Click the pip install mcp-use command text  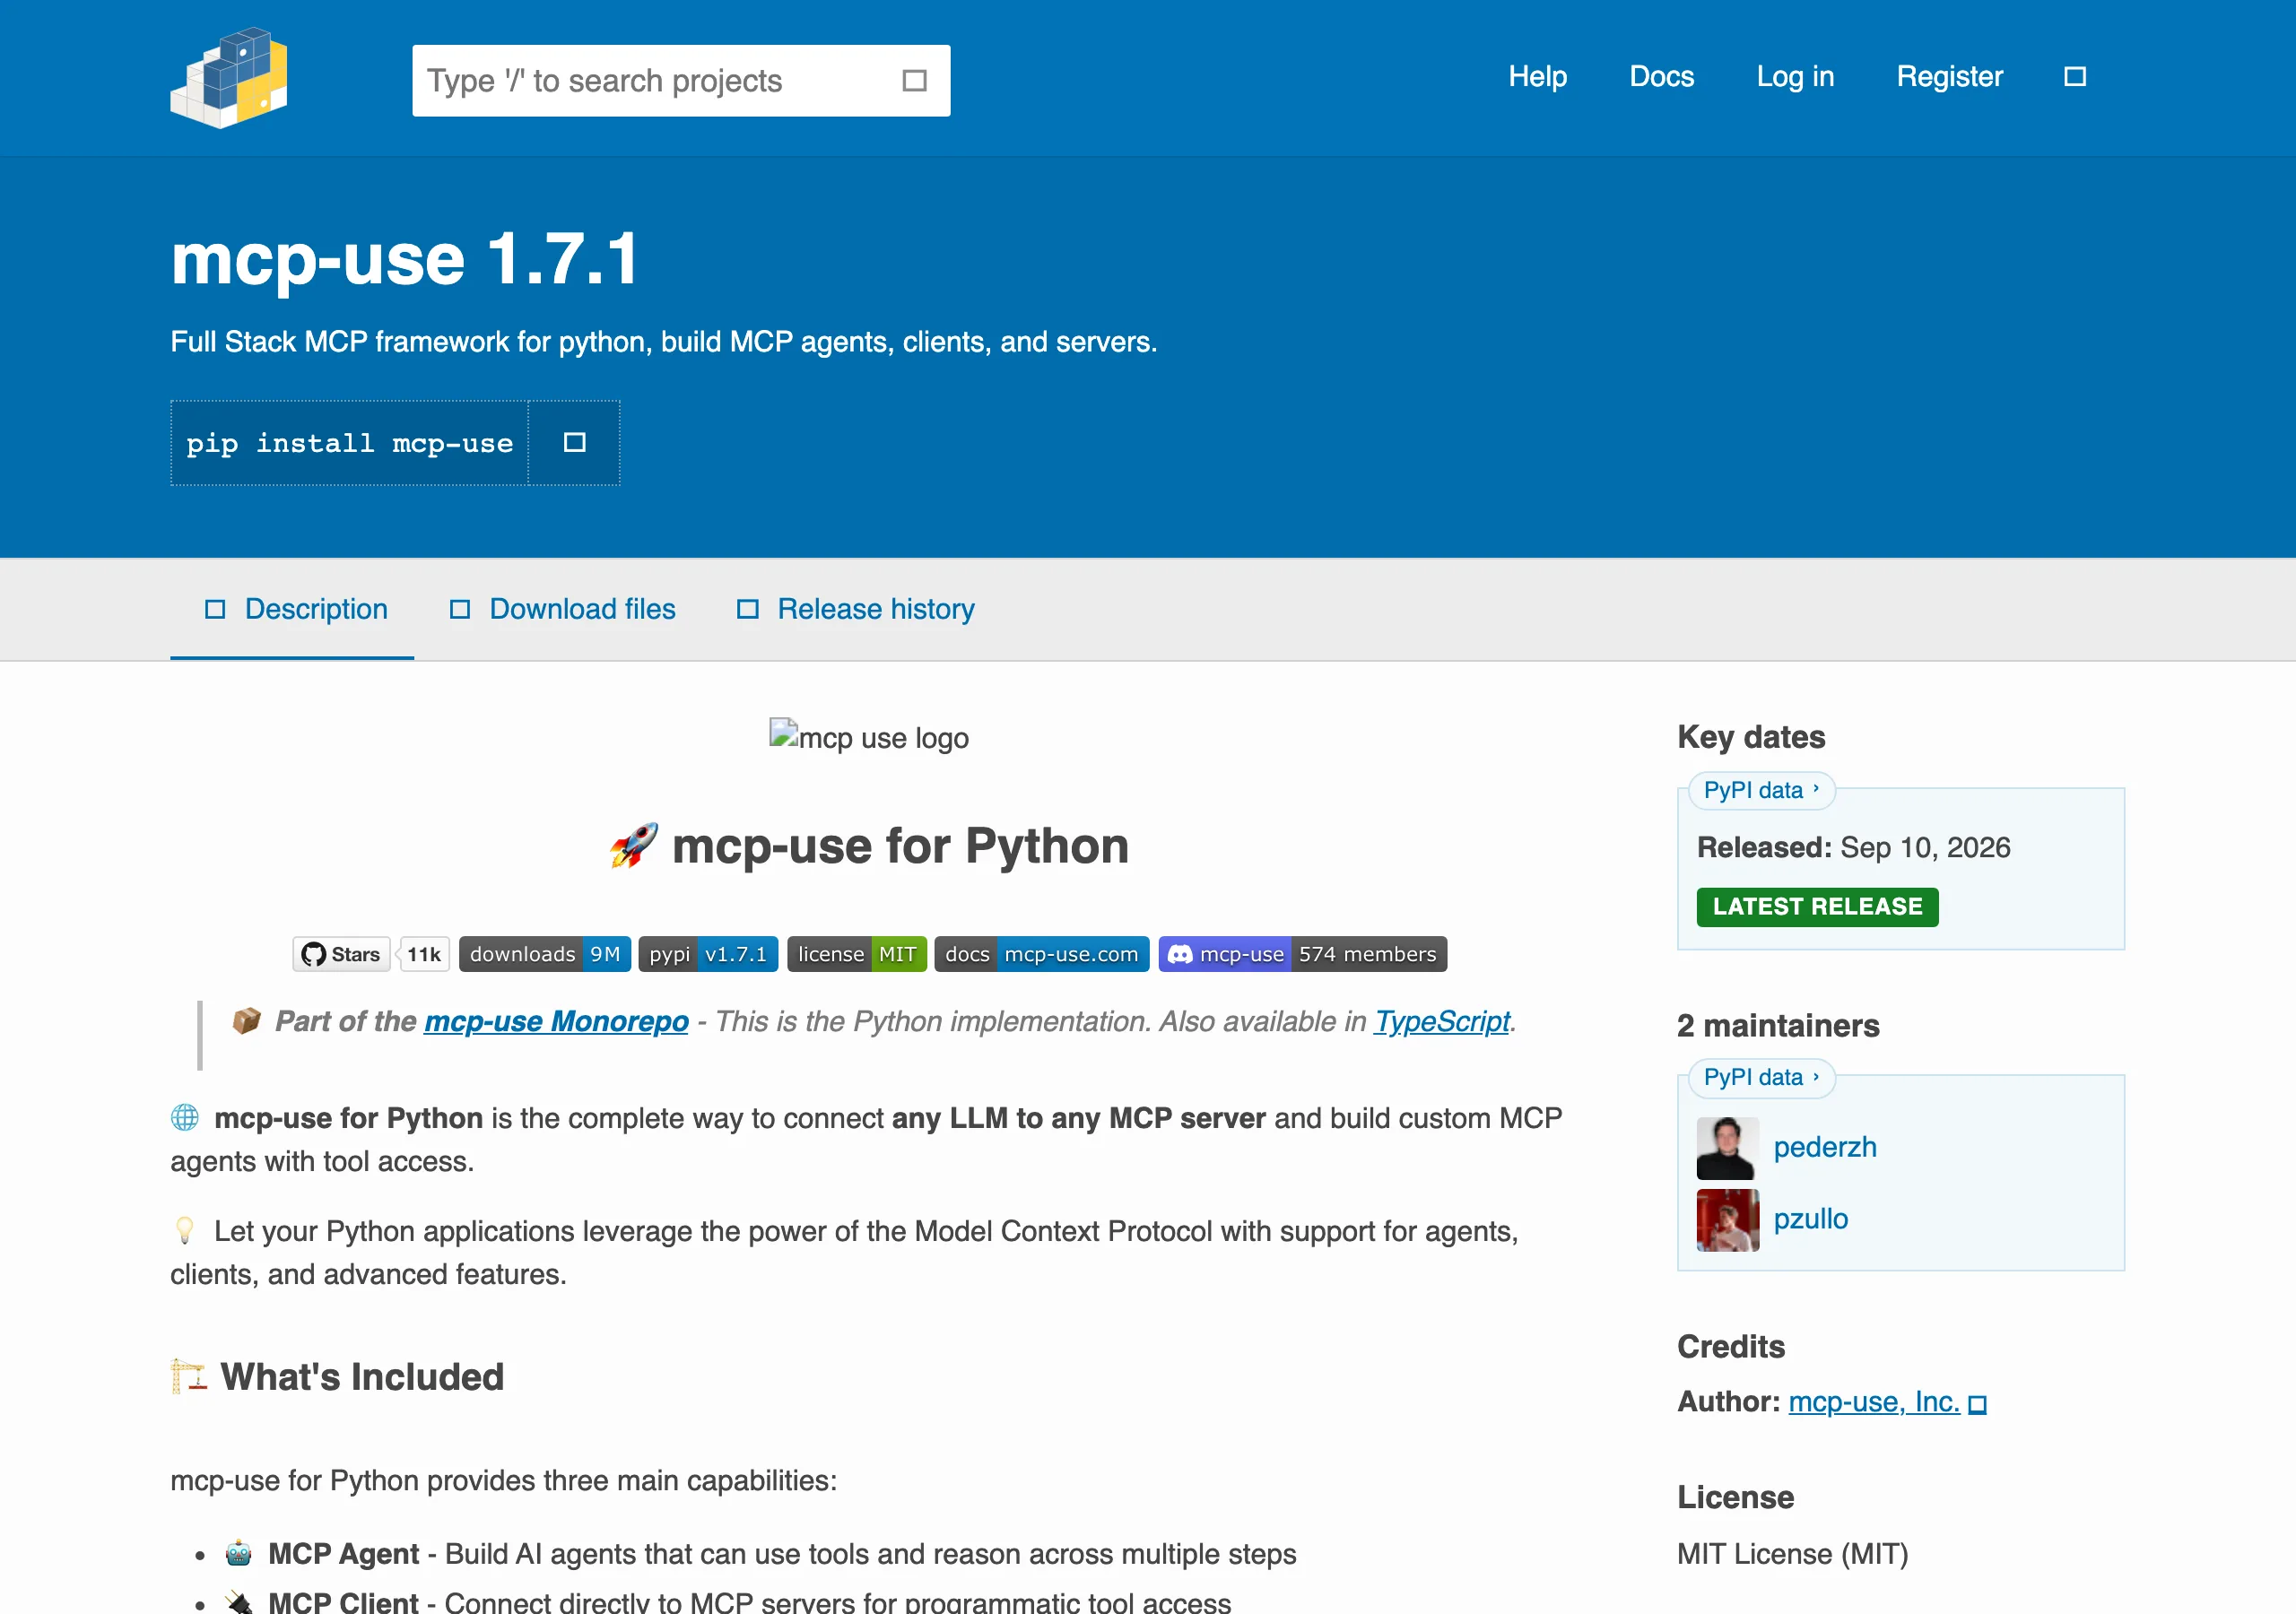pos(349,443)
